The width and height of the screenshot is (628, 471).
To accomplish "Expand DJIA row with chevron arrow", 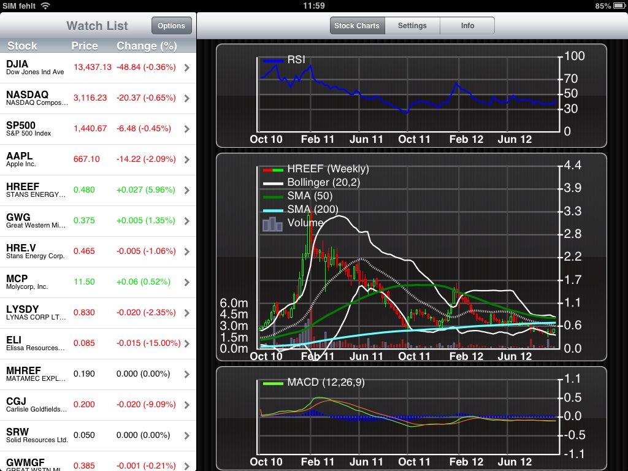I will 187,67.
